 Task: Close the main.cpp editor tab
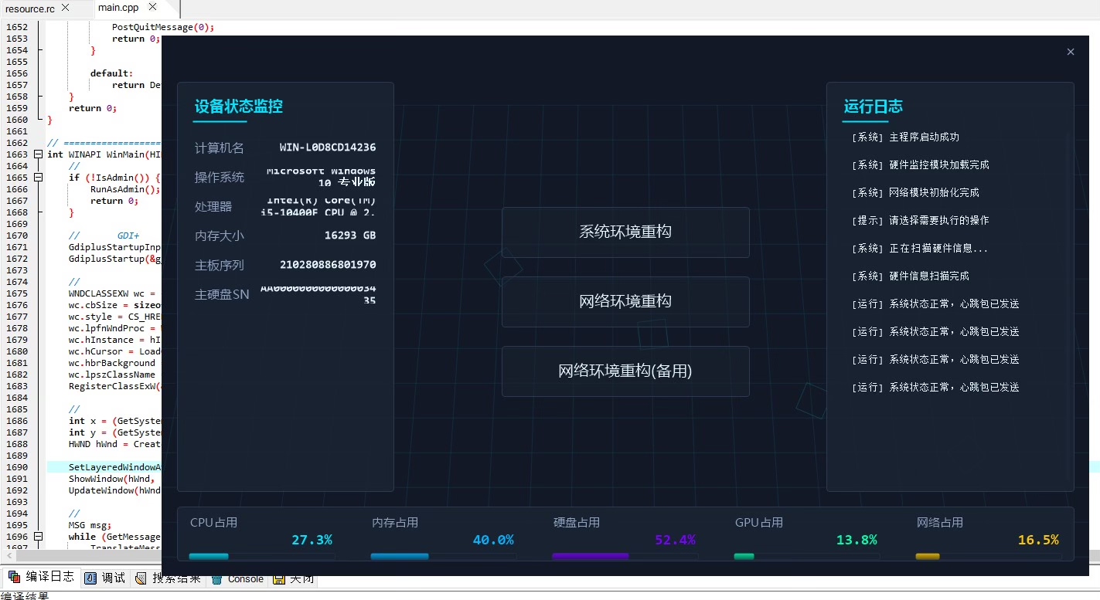(152, 8)
